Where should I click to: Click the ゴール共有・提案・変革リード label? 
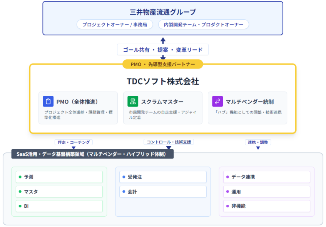[x=163, y=50]
